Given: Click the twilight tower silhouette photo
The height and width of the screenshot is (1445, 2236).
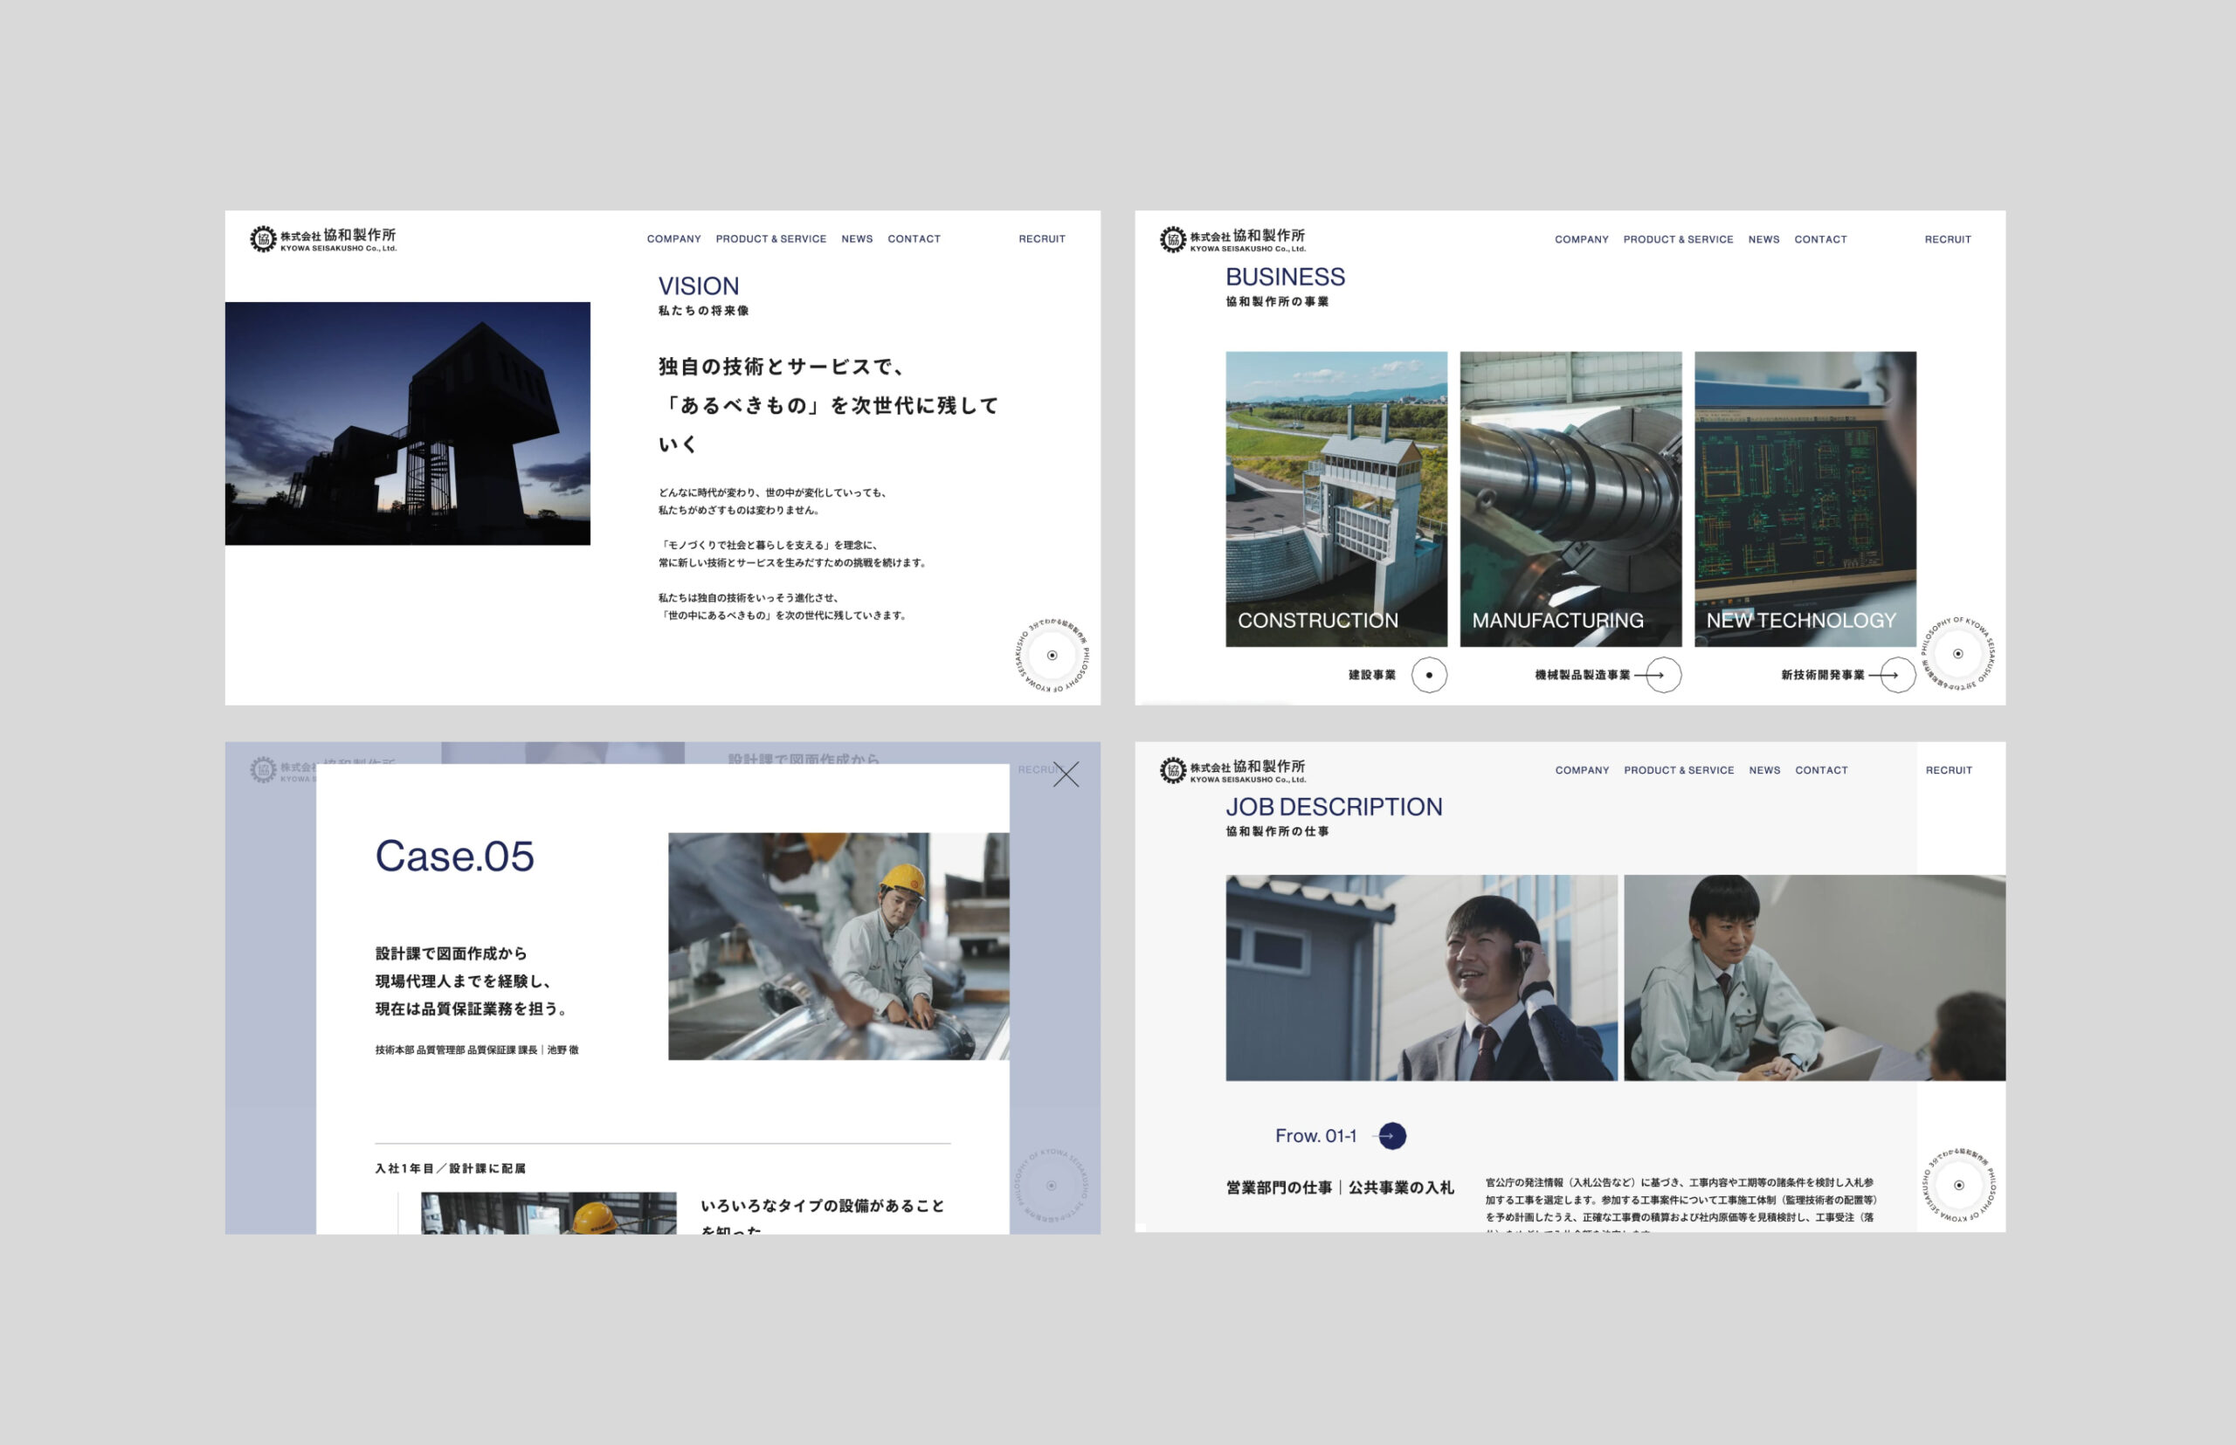Looking at the screenshot, I should pyautogui.click(x=407, y=423).
